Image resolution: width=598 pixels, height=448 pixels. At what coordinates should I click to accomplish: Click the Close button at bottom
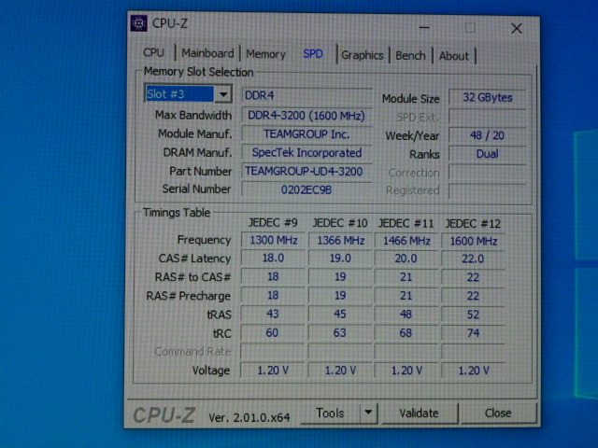pos(498,413)
